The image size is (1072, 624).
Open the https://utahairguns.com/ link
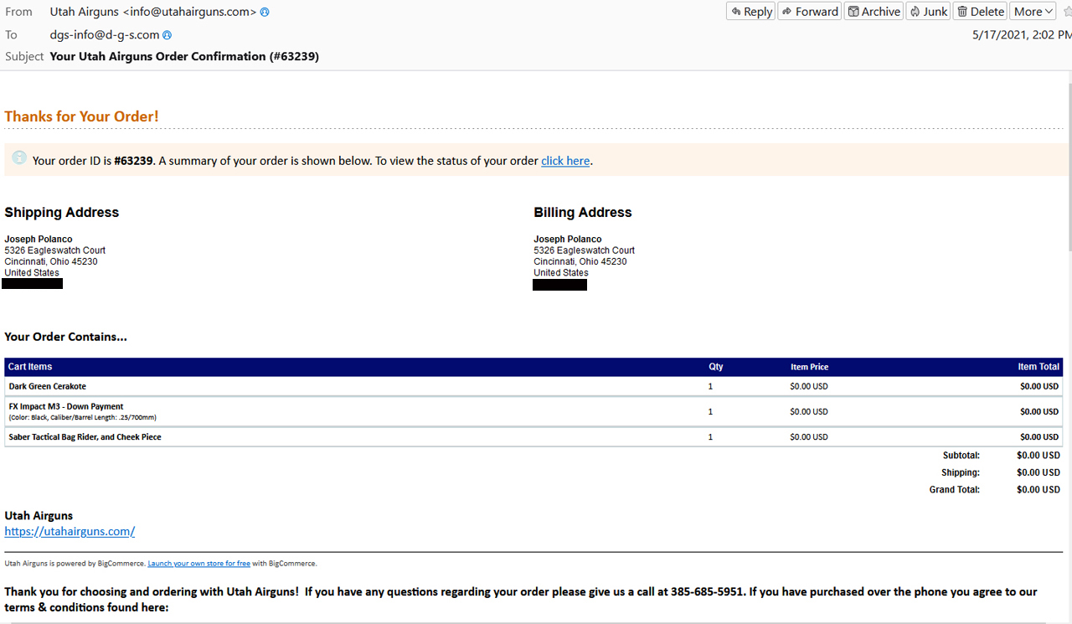(x=70, y=531)
